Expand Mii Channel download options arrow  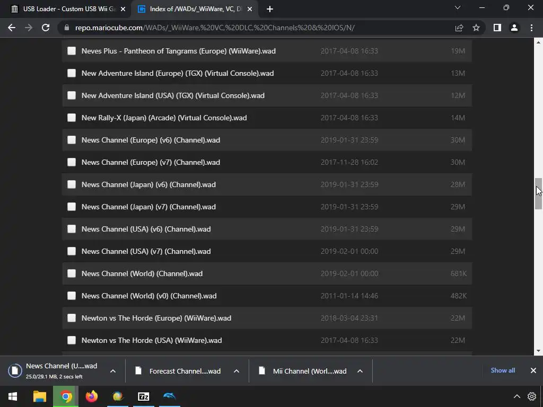point(360,371)
